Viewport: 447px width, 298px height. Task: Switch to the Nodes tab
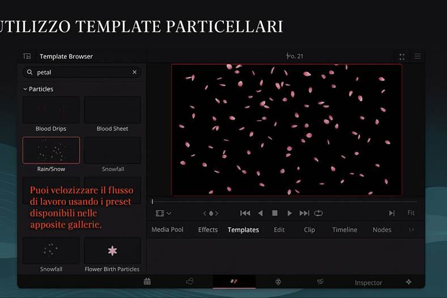(x=382, y=229)
